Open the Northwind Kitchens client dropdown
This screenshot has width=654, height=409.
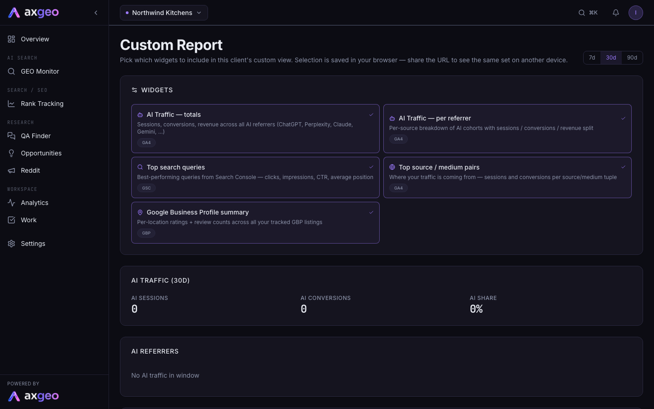pyautogui.click(x=164, y=13)
